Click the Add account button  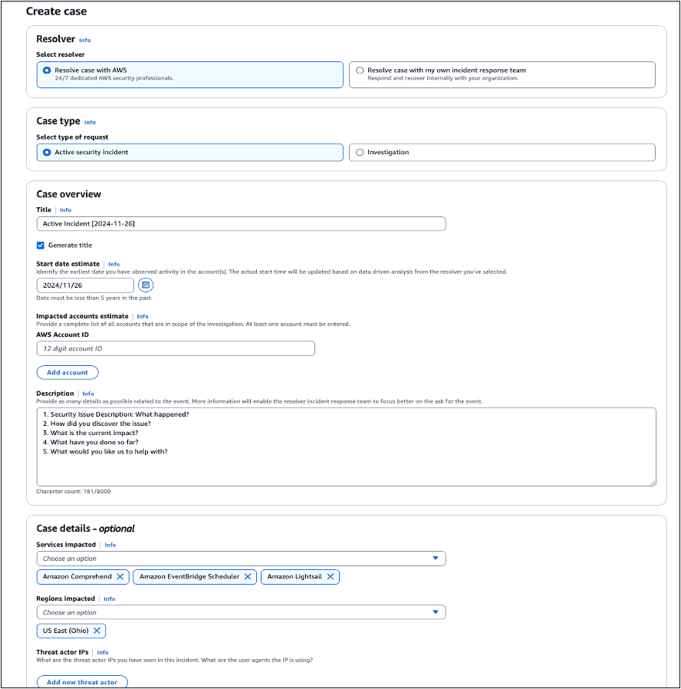coord(67,372)
